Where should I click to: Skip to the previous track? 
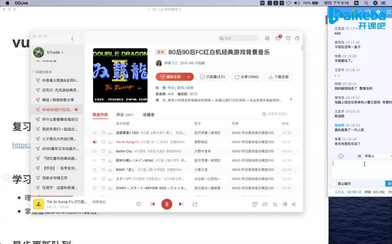pyautogui.click(x=153, y=204)
